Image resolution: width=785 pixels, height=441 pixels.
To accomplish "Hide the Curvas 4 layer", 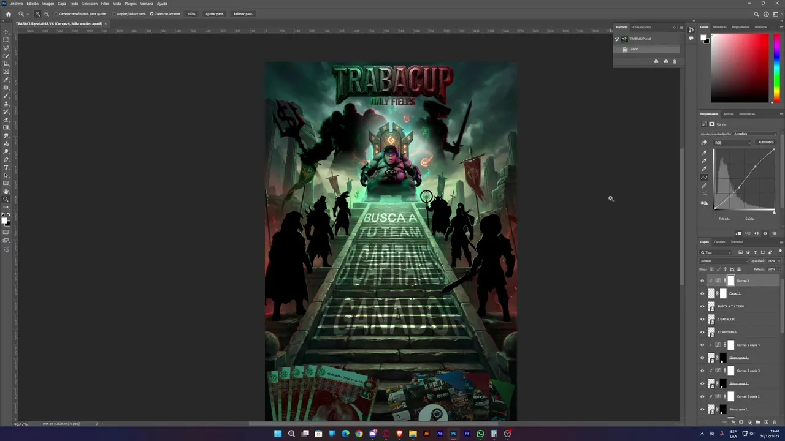I will point(703,281).
